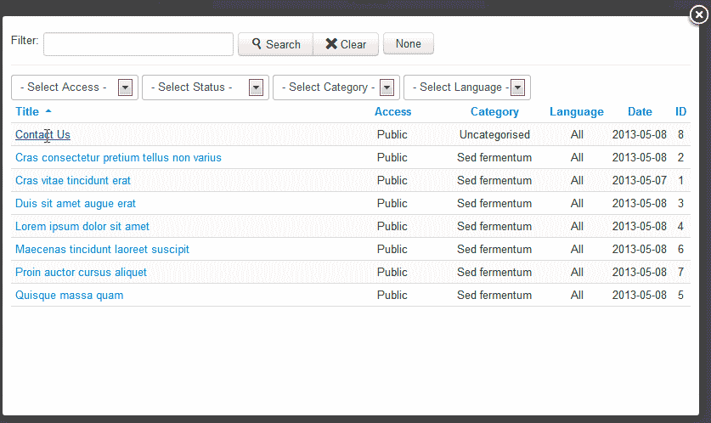Close the modal with the X icon
The image size is (711, 423).
coord(699,16)
